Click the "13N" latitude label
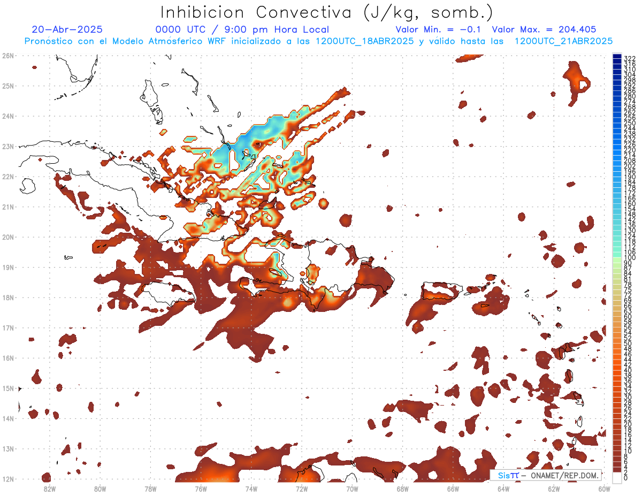 [7, 448]
